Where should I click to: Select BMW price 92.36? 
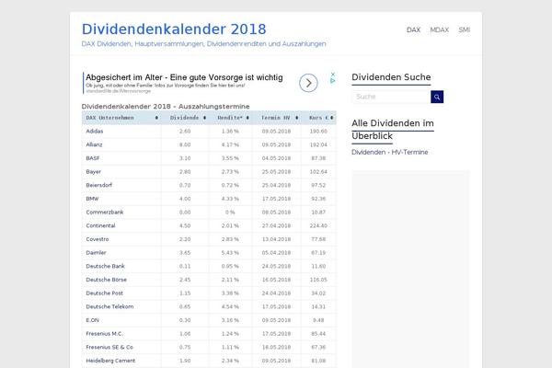(x=318, y=199)
